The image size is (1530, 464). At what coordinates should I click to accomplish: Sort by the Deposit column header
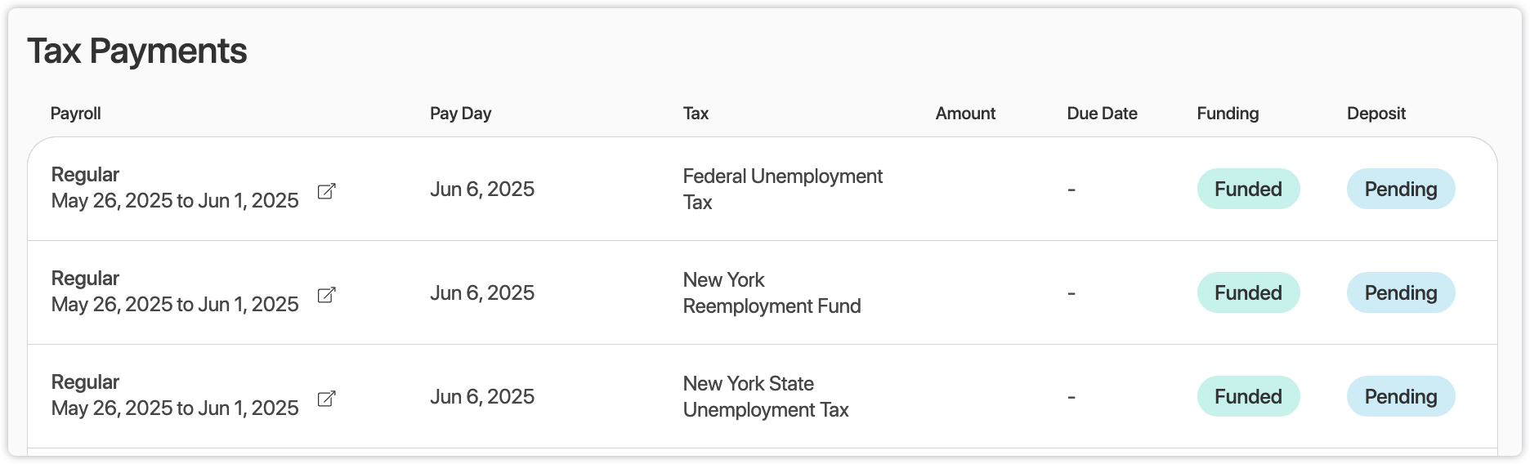point(1376,114)
